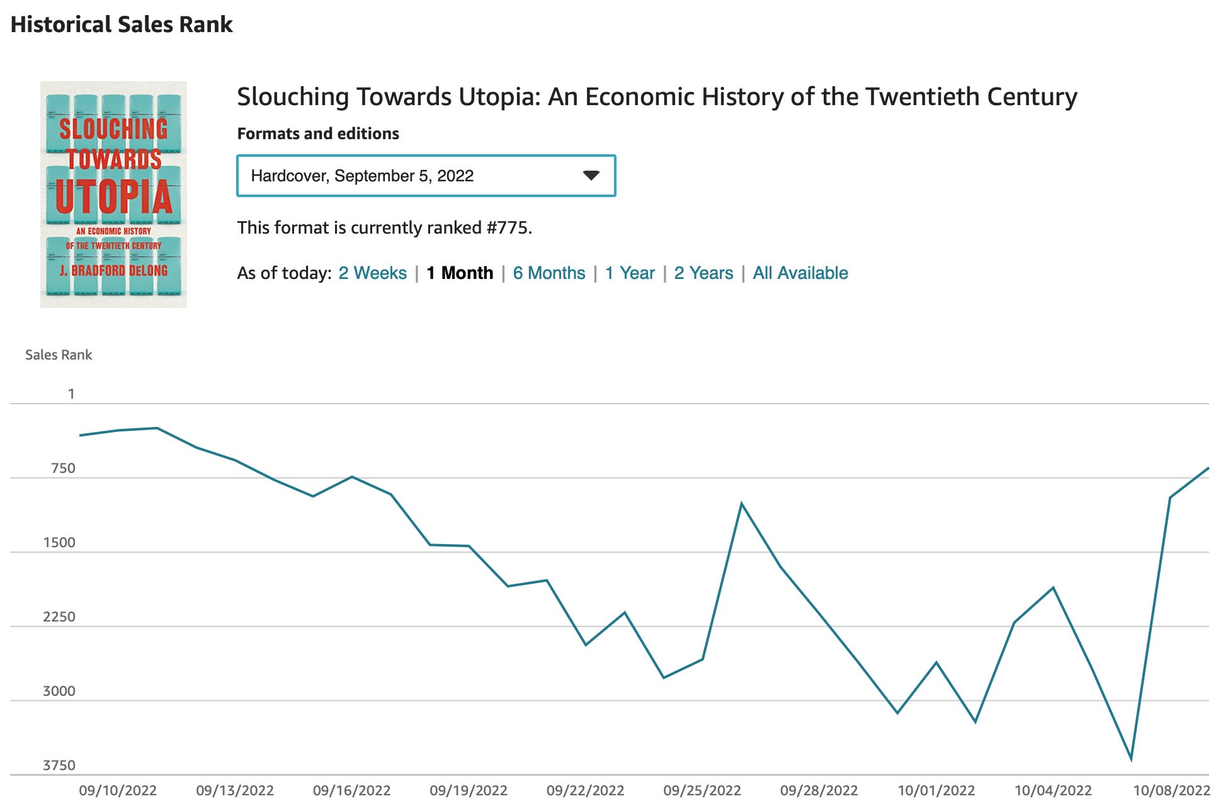This screenshot has width=1228, height=806.
Task: Select the 2 Weeks time range
Action: click(x=372, y=273)
